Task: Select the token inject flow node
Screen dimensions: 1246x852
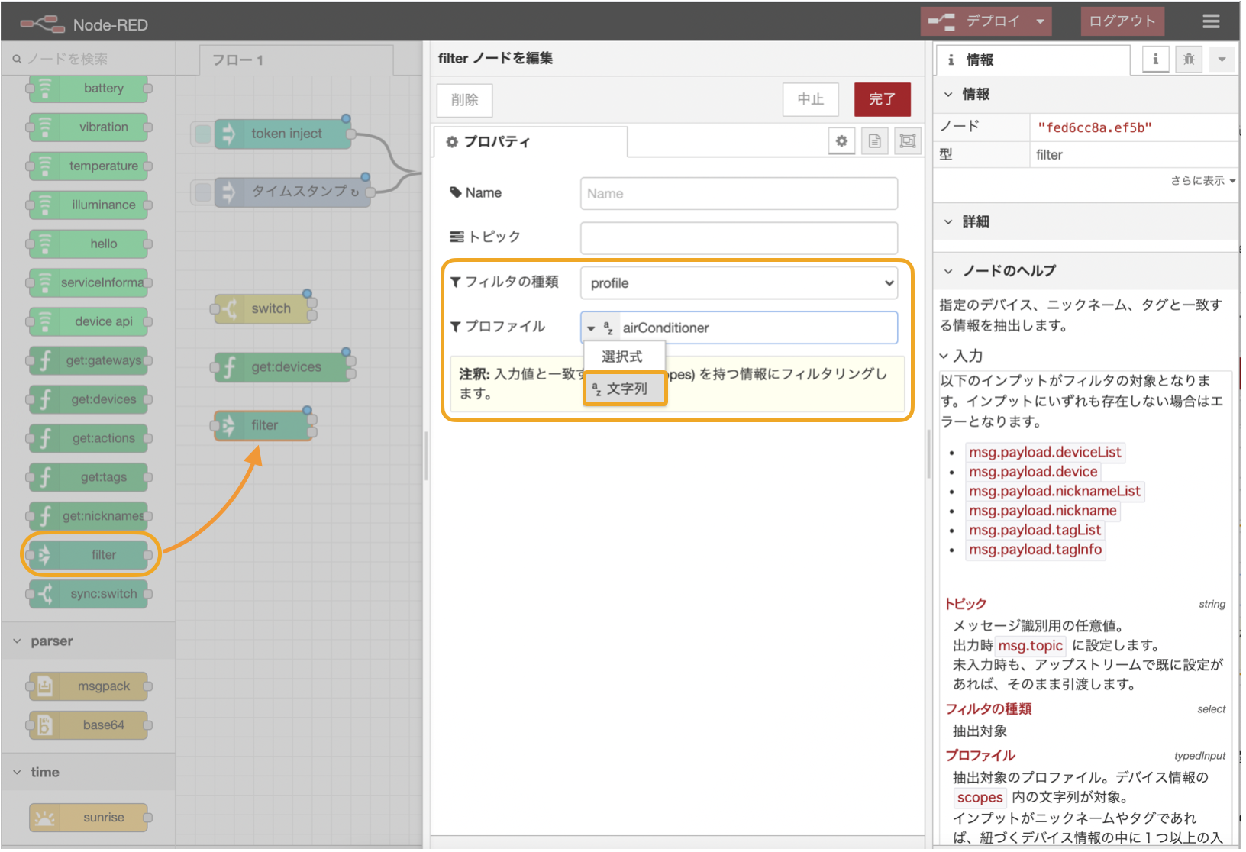Action: point(284,134)
